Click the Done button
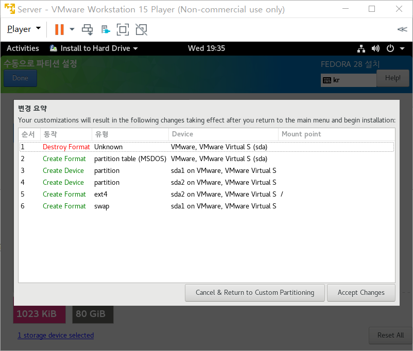Screen dimensions: 413x351 point(20,78)
